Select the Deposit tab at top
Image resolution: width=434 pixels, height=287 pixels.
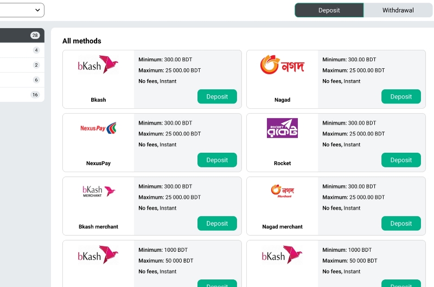pos(329,10)
